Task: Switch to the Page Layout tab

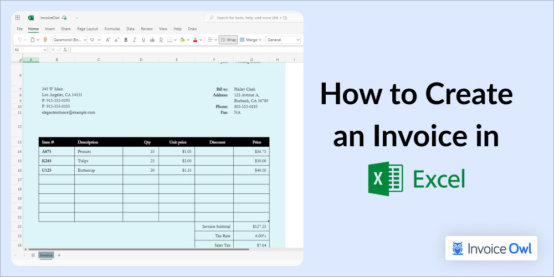Action: click(x=88, y=29)
